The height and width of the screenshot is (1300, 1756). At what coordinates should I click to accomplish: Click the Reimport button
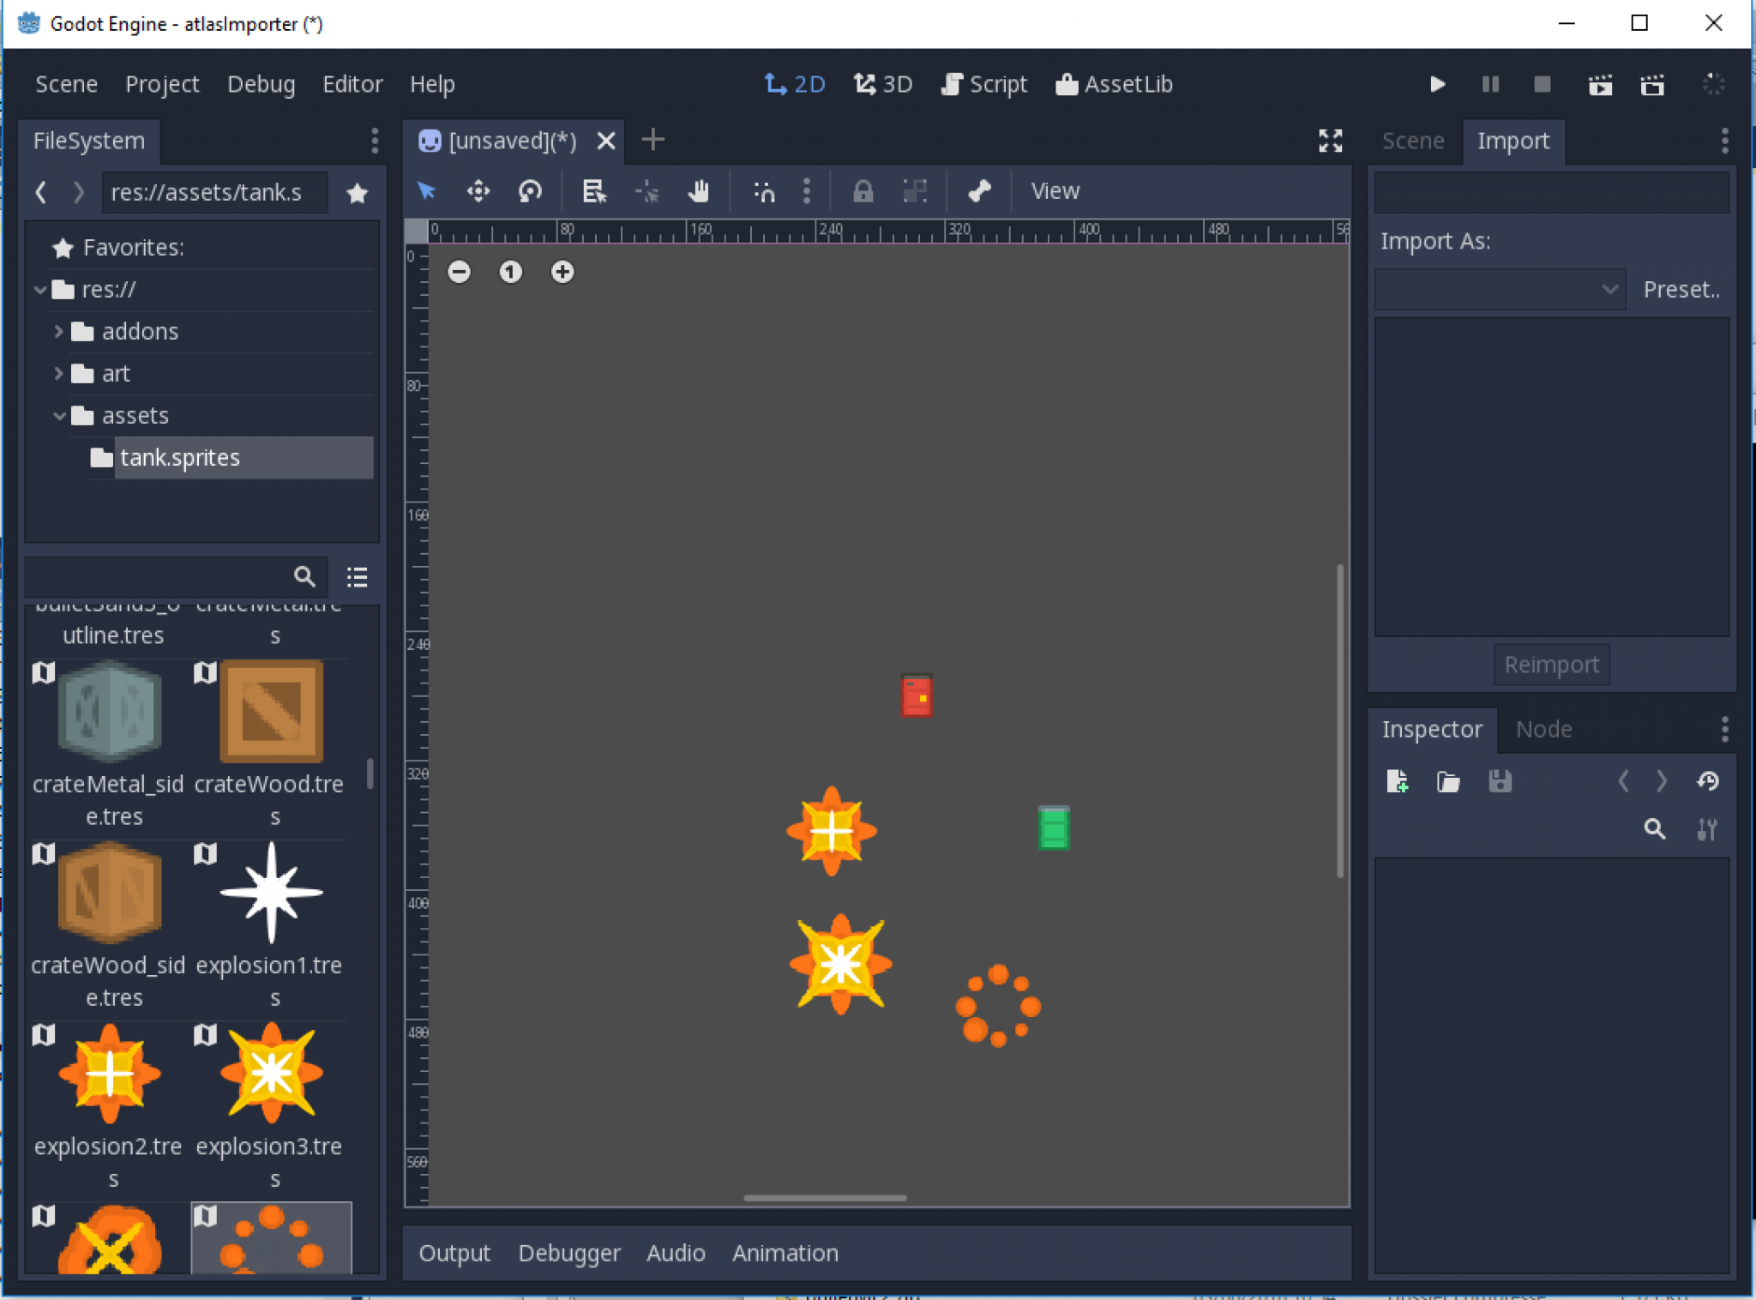[x=1551, y=665]
